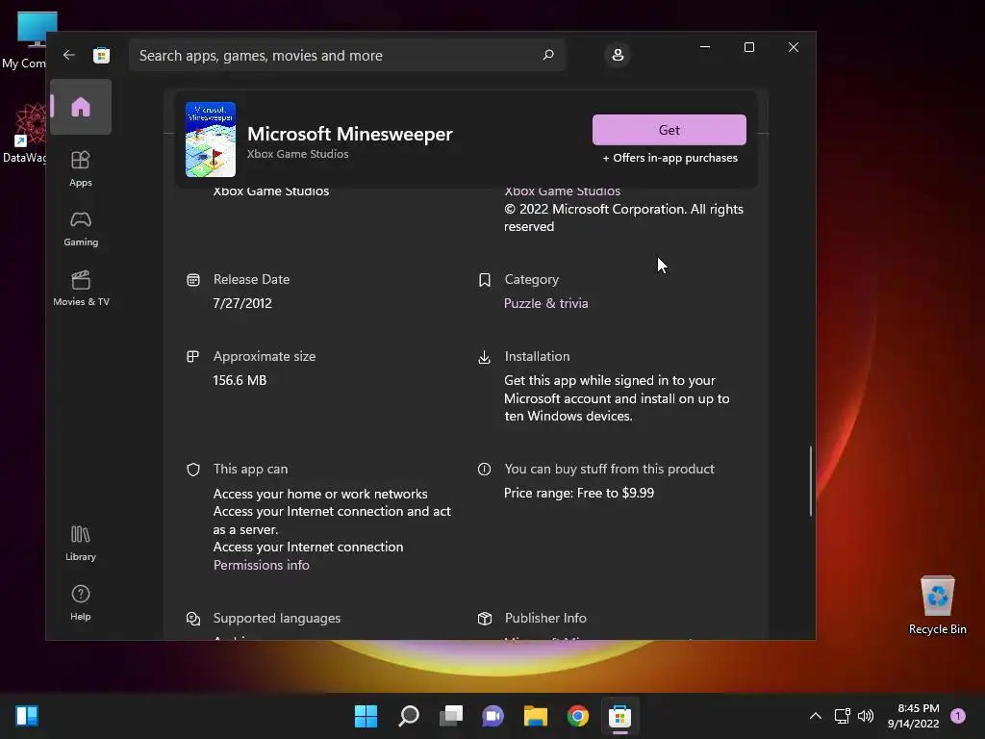Click the Microsoft Minesweeper title text
The height and width of the screenshot is (739, 985).
[x=350, y=134]
